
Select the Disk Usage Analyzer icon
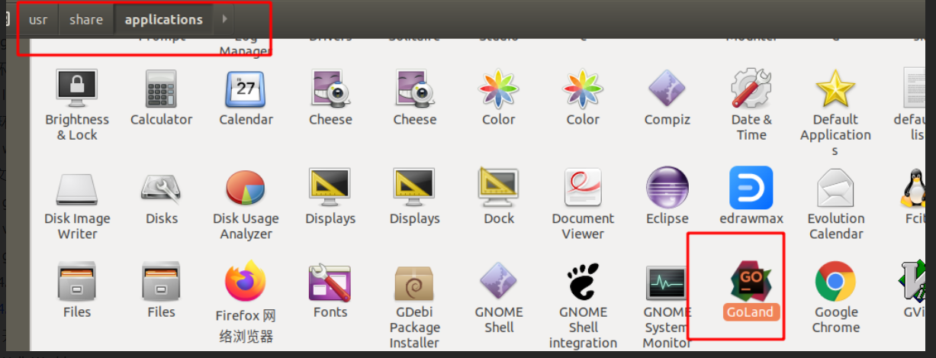click(x=246, y=188)
